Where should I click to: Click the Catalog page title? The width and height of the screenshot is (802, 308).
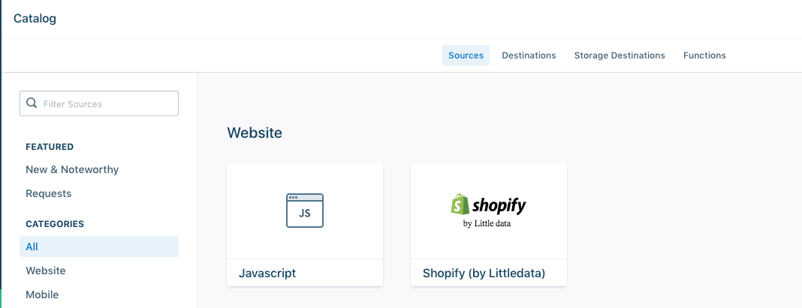(35, 19)
